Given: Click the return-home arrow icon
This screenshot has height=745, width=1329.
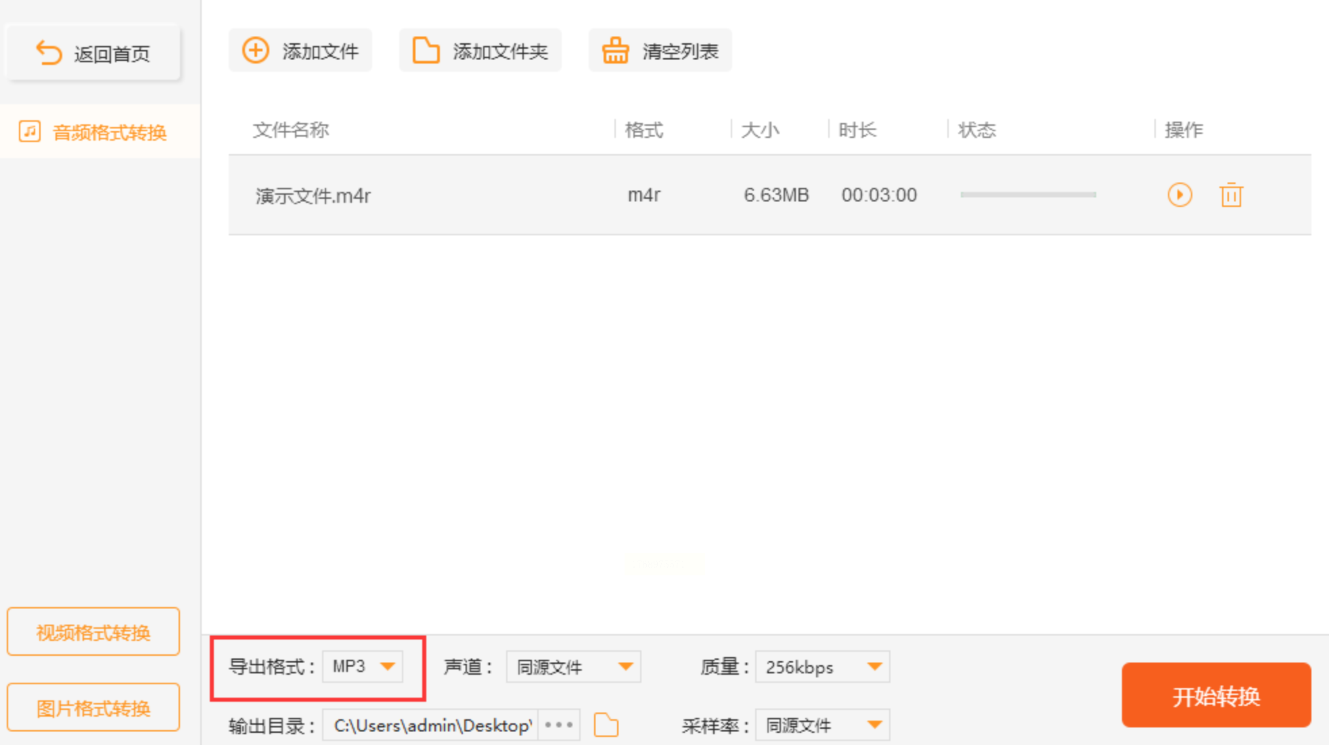Looking at the screenshot, I should (49, 53).
